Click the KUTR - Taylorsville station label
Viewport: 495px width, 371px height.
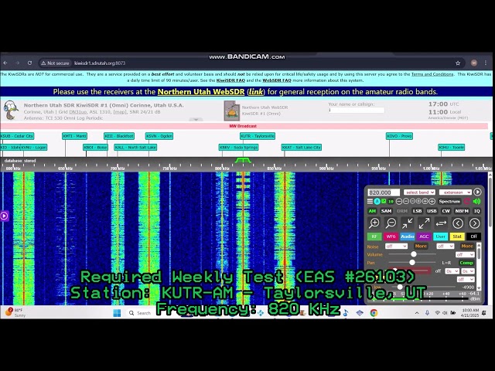click(x=258, y=136)
